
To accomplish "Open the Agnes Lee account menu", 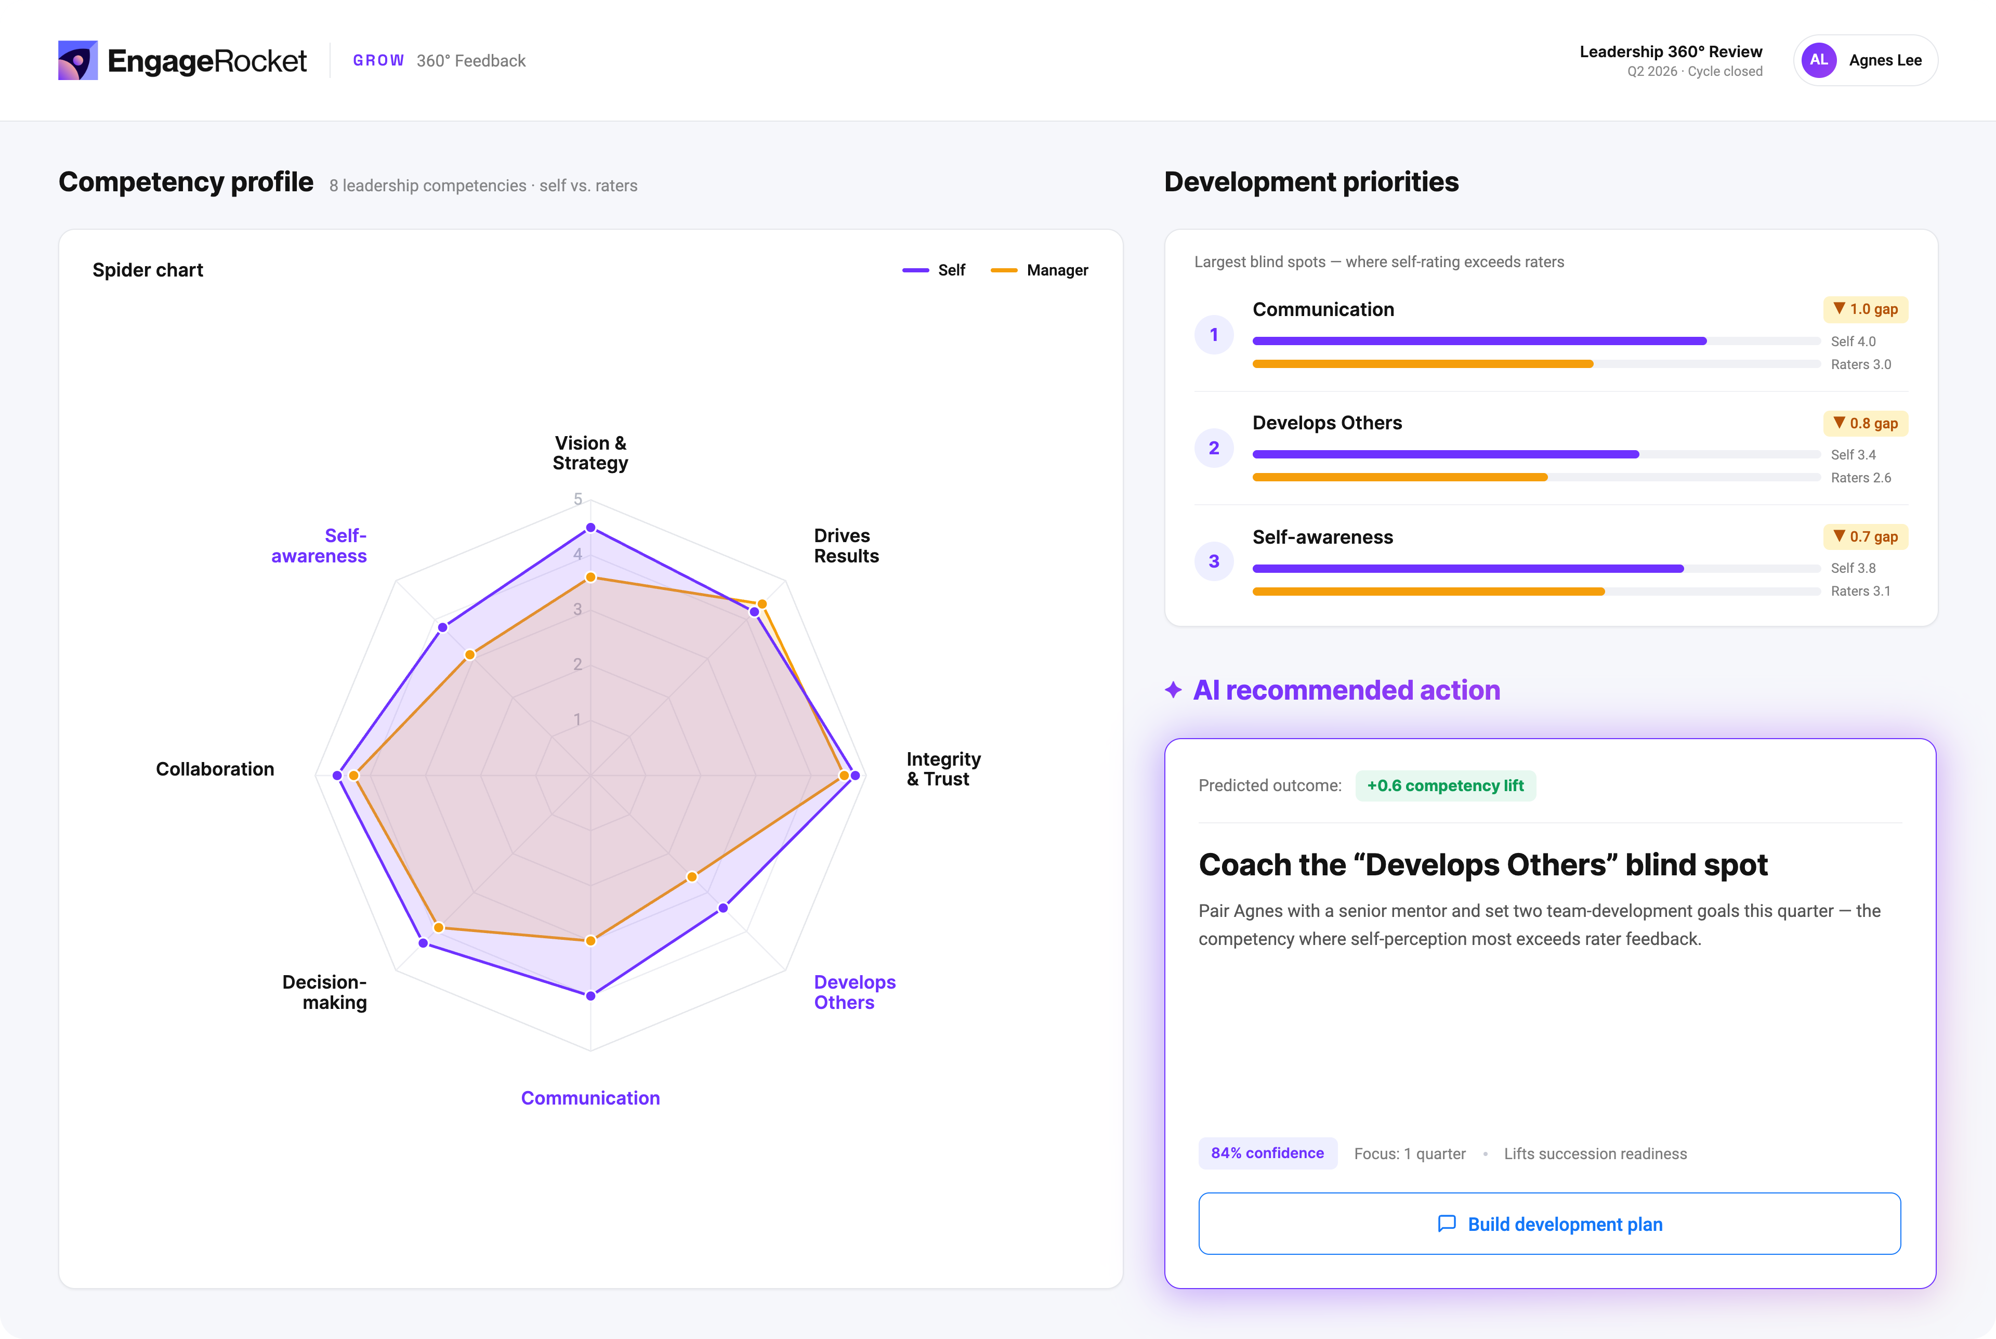I will point(1866,60).
